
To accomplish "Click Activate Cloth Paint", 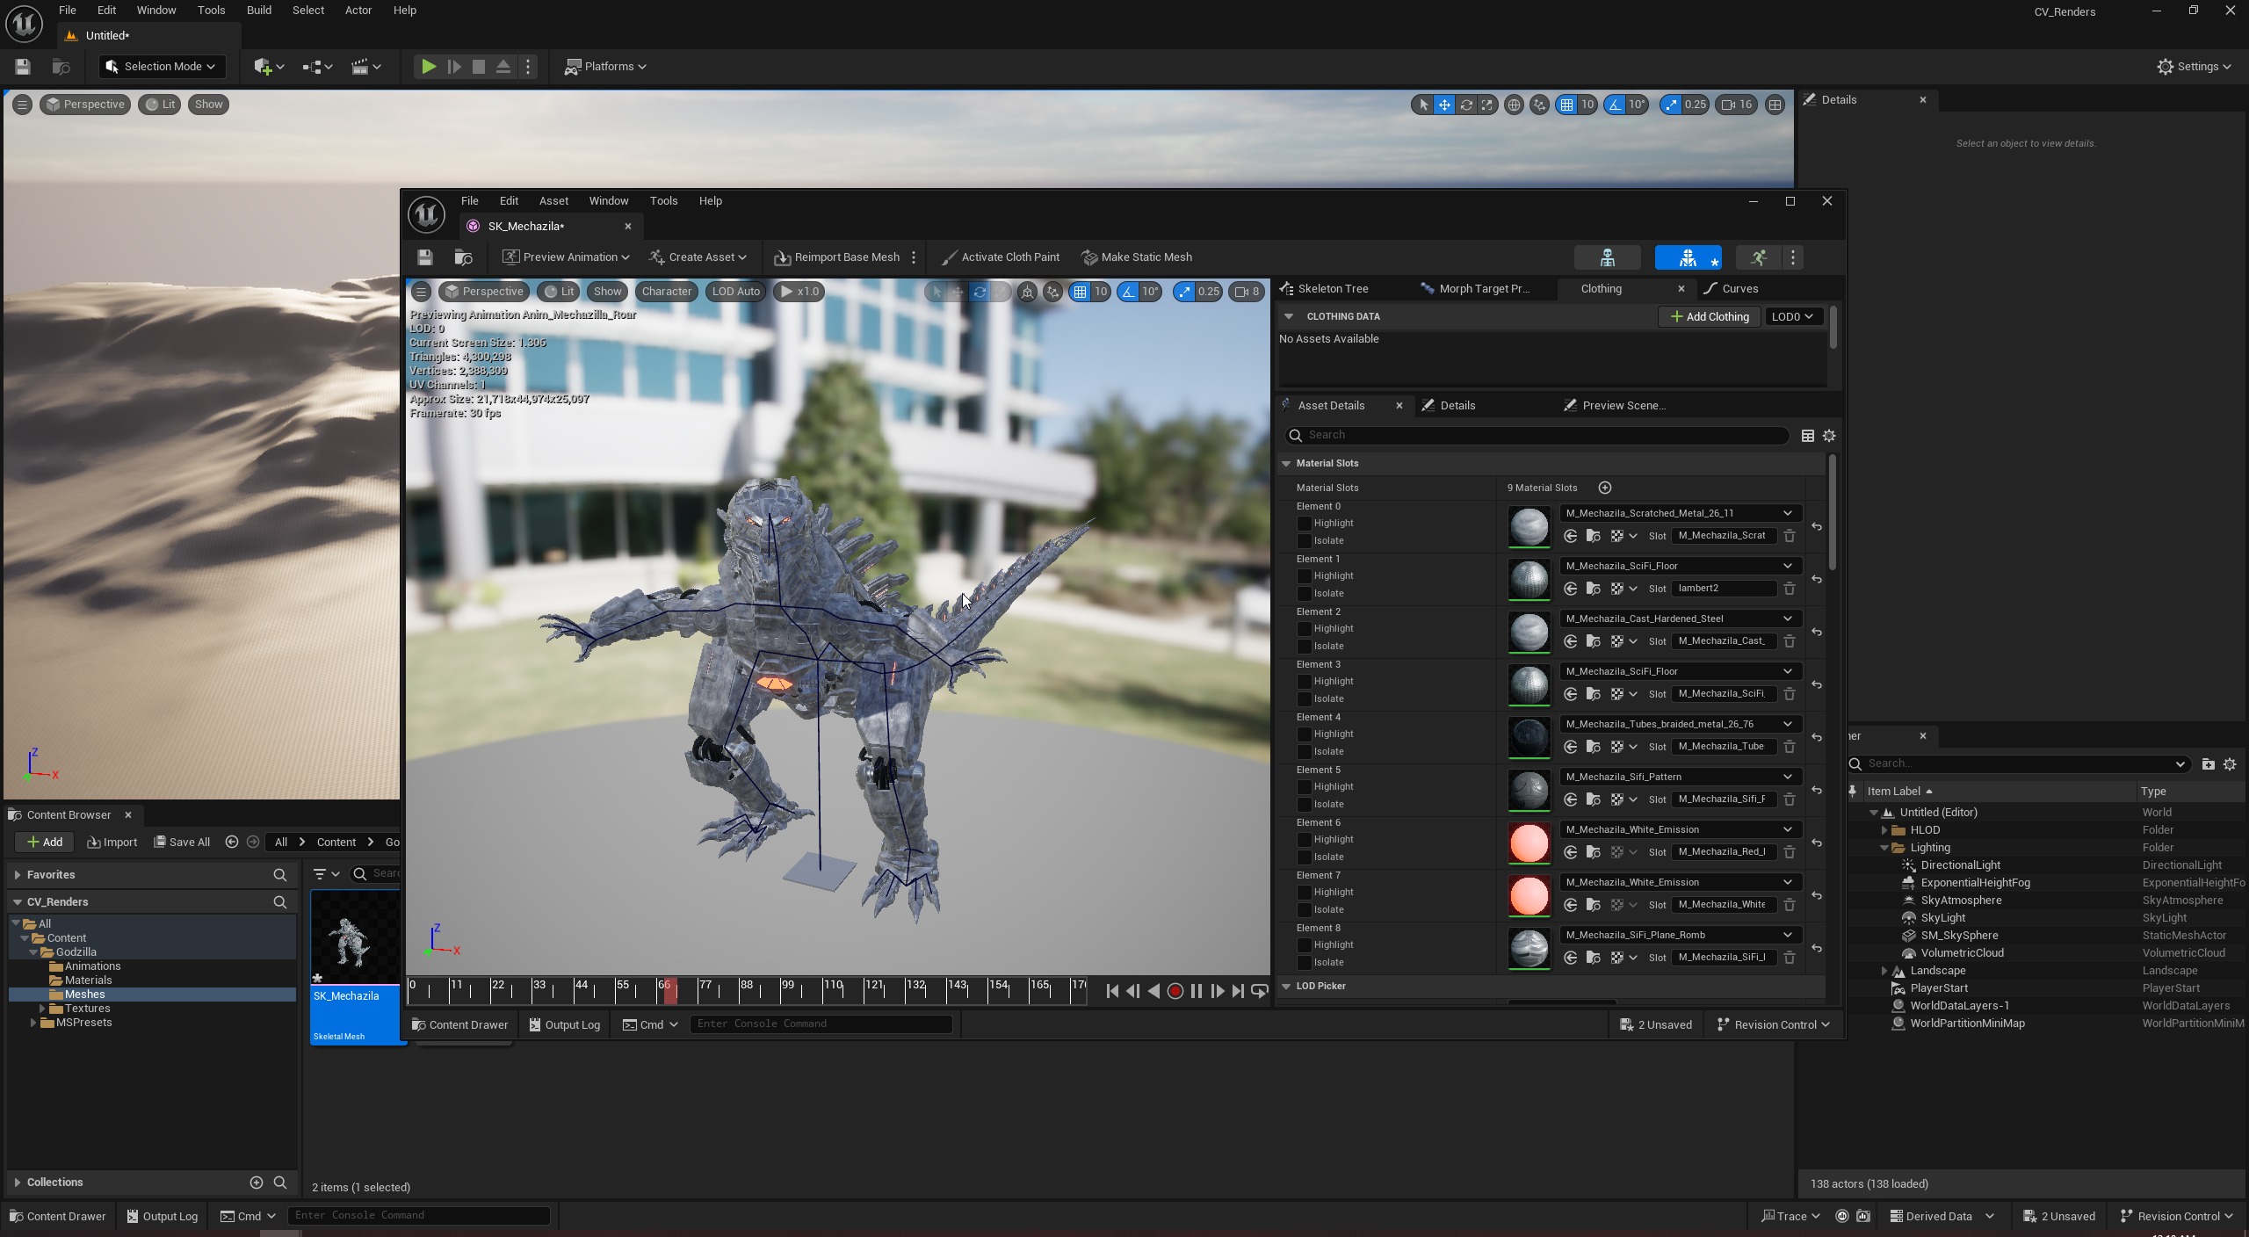I will 1001,257.
